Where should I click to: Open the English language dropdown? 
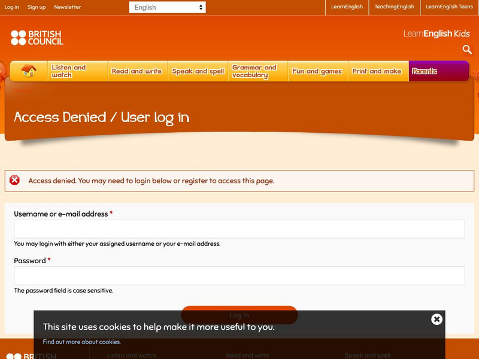[168, 7]
